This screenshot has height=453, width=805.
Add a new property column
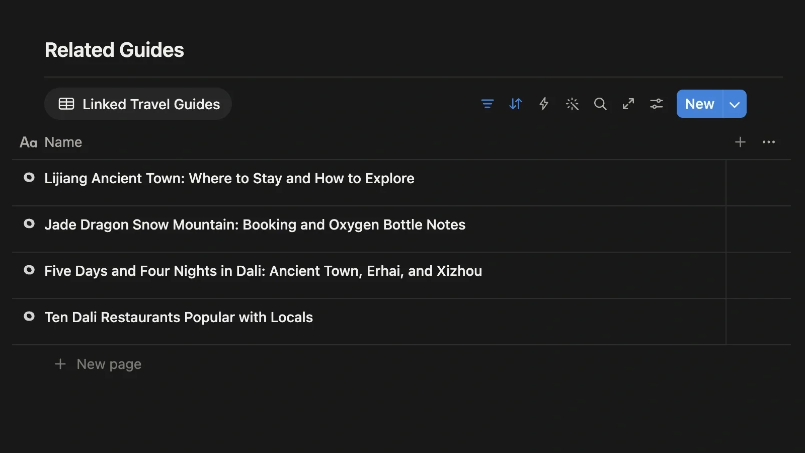click(x=740, y=142)
